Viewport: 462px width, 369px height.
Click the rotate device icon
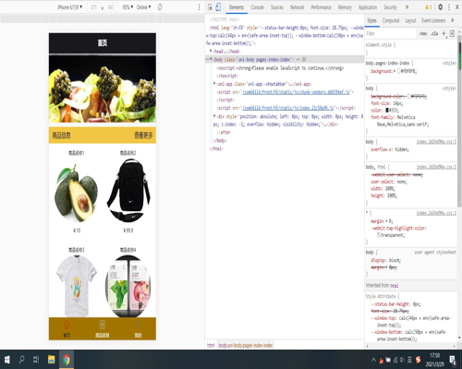coord(160,7)
